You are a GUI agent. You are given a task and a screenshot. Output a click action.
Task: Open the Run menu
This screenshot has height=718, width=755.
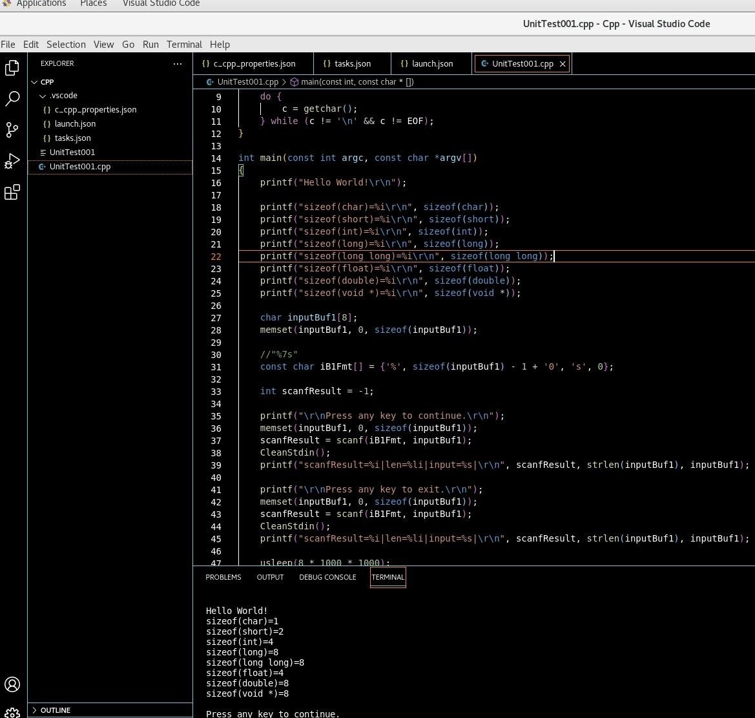(150, 45)
